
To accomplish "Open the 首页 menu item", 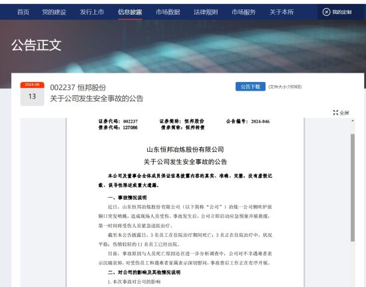I will coord(23,12).
